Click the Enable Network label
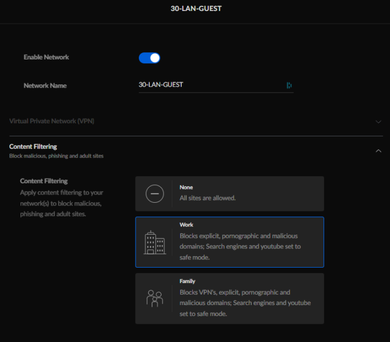 coord(46,57)
